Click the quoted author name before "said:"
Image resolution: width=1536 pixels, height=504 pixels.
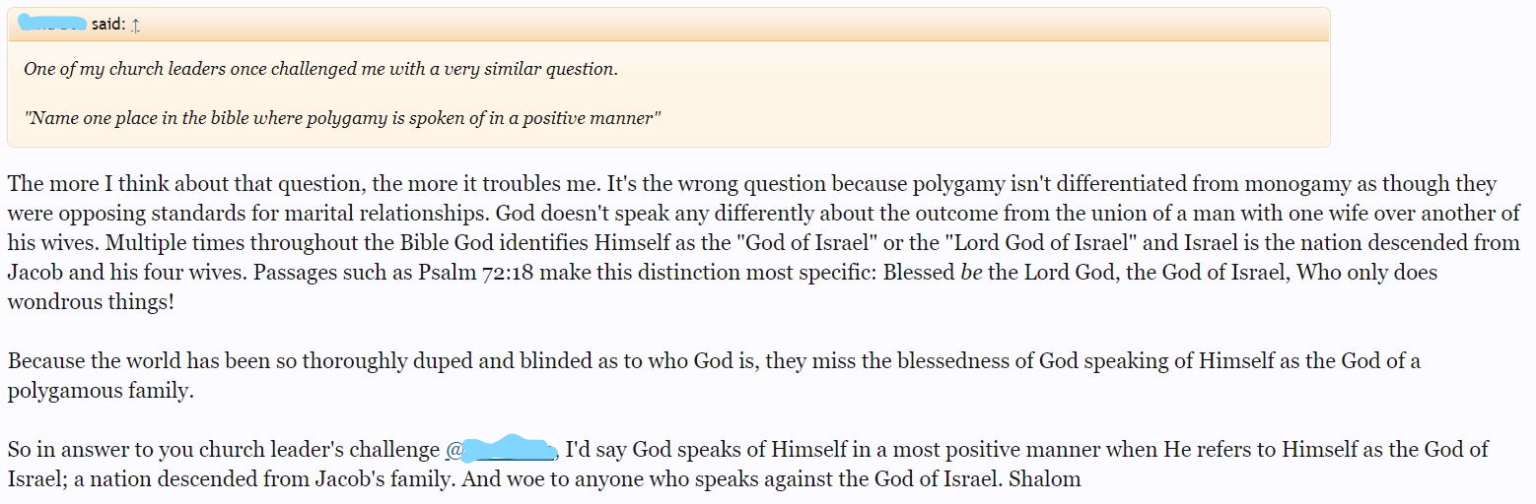(51, 24)
